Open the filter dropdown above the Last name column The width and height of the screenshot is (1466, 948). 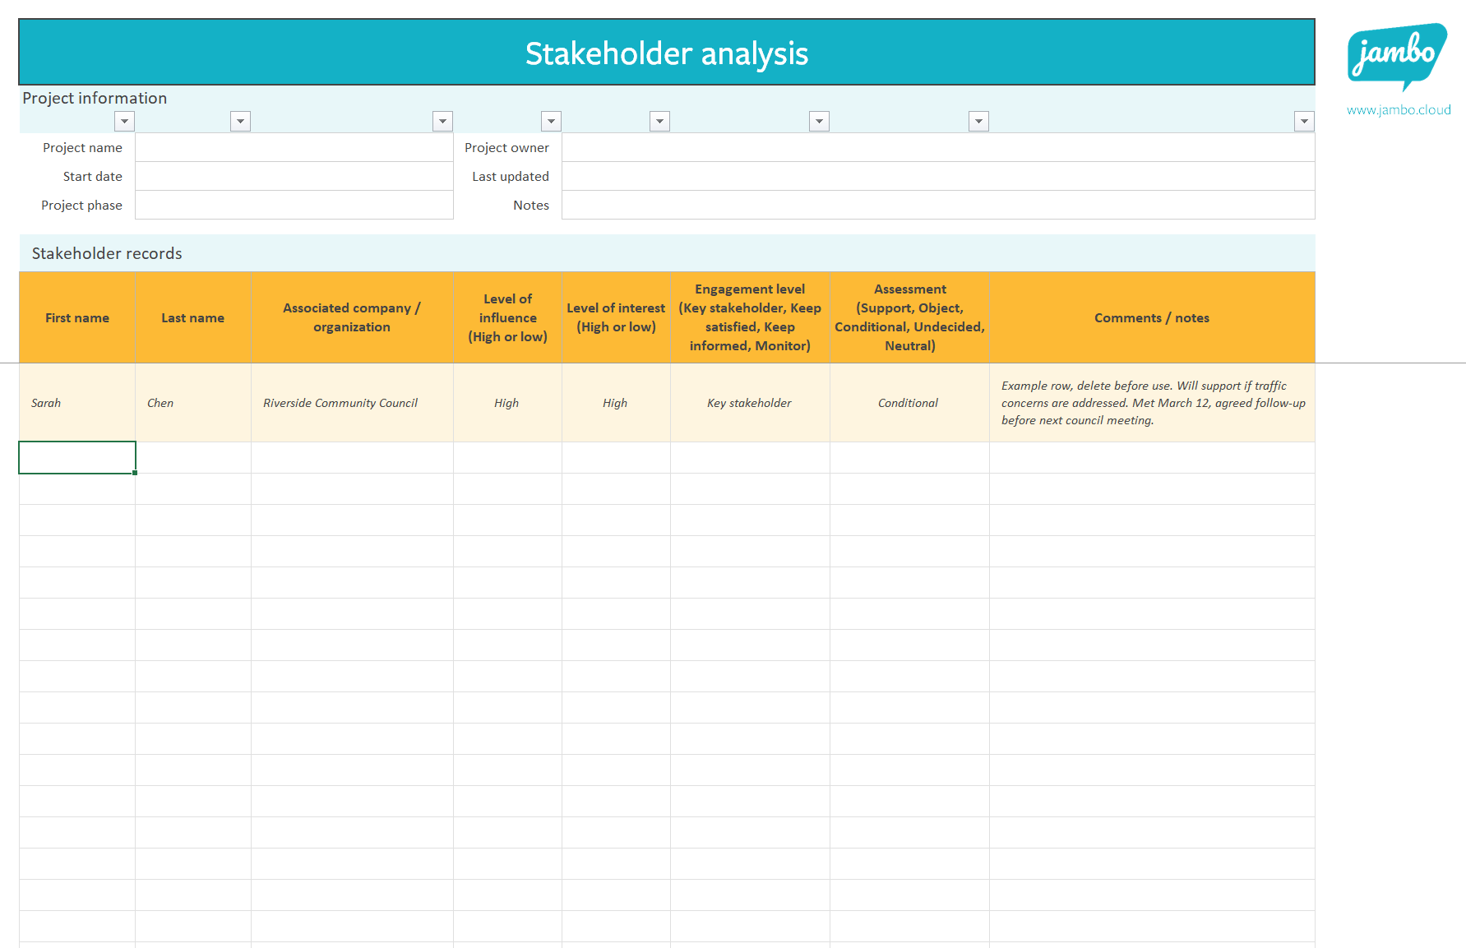240,122
